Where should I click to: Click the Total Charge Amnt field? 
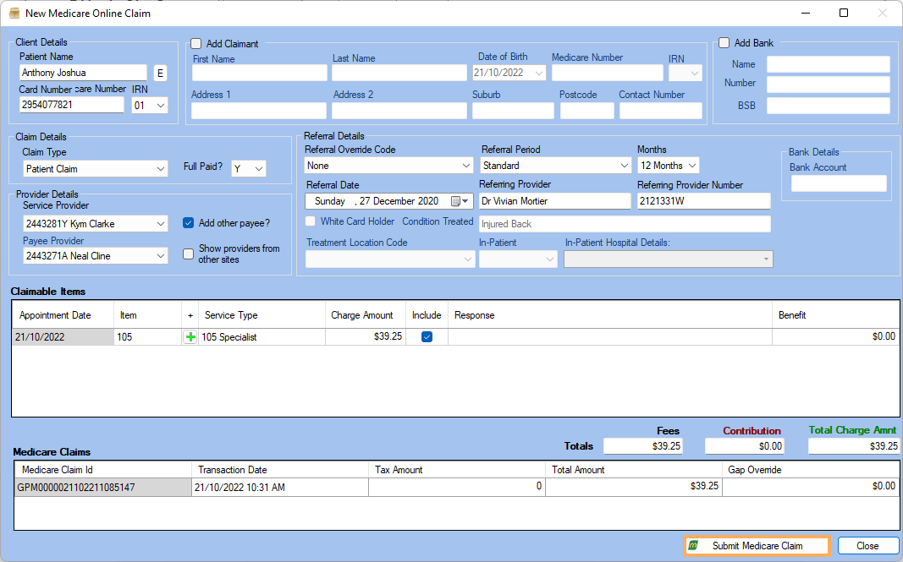point(853,446)
